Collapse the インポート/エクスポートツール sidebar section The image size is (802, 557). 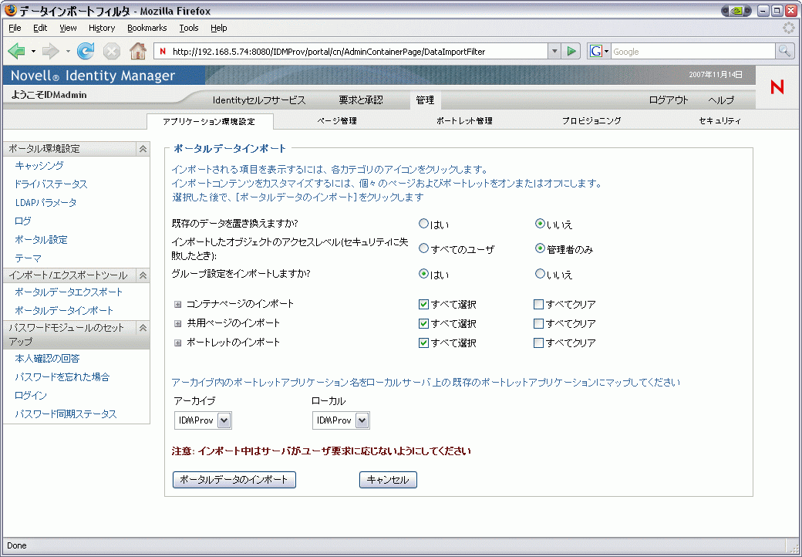pyautogui.click(x=143, y=275)
